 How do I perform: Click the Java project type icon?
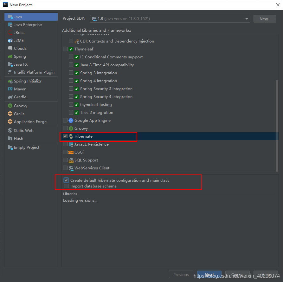click(x=10, y=16)
